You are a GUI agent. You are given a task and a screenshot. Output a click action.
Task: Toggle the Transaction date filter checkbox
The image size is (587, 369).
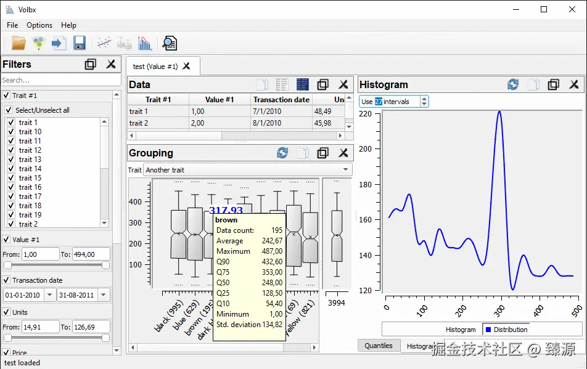(6, 280)
